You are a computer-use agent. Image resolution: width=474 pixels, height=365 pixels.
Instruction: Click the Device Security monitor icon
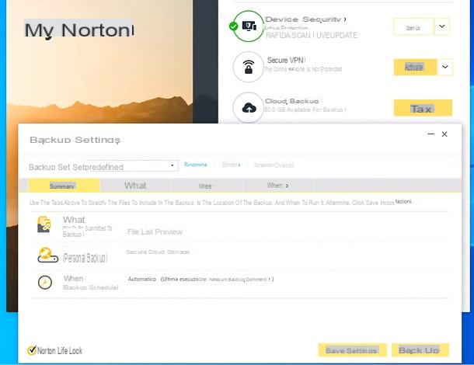[249, 26]
